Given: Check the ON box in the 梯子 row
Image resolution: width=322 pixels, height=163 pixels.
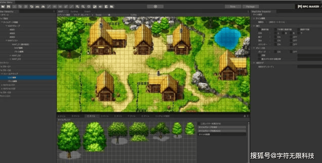Looking at the screenshot, I should coord(275,37).
